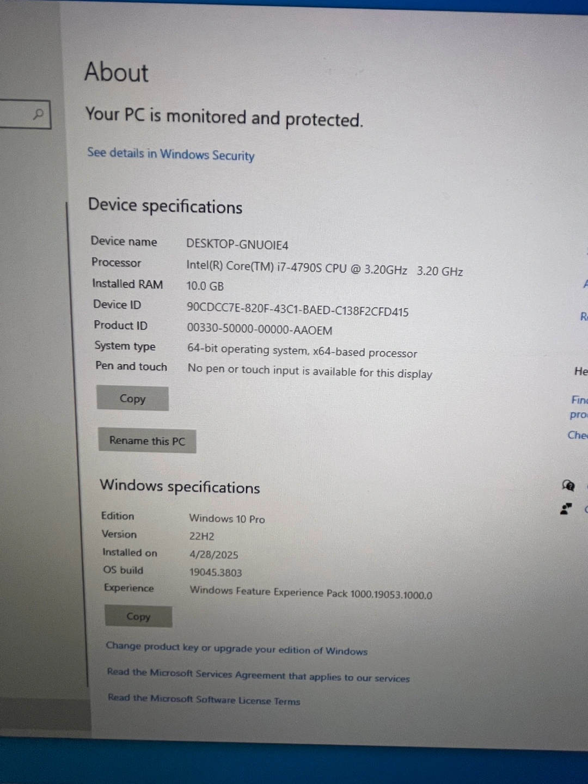This screenshot has height=784, width=588.
Task: Click Rename this PC button
Action: point(147,440)
